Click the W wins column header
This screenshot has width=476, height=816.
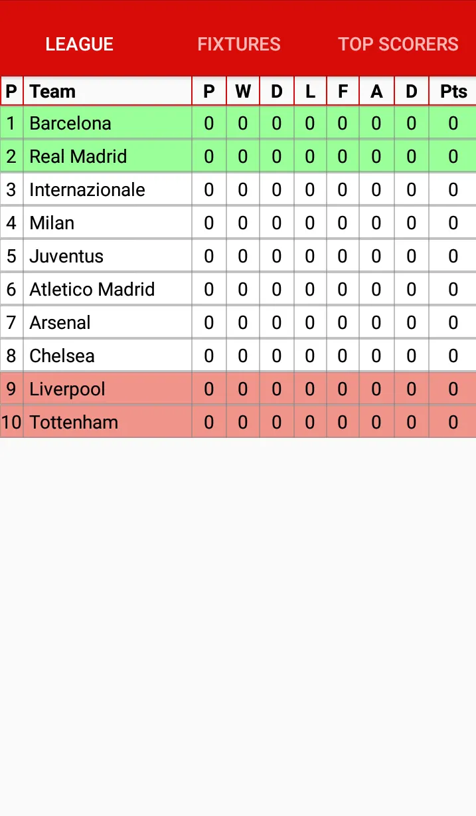point(242,91)
